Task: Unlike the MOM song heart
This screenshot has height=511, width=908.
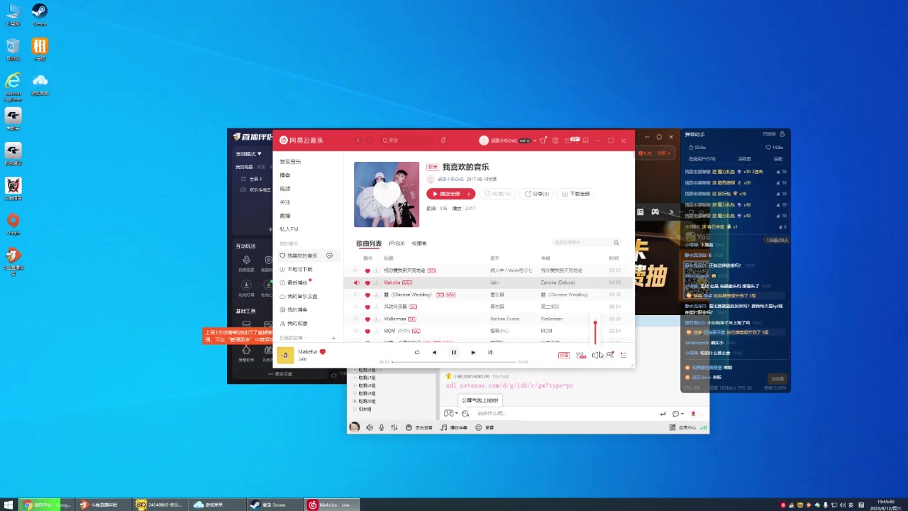Action: click(367, 331)
